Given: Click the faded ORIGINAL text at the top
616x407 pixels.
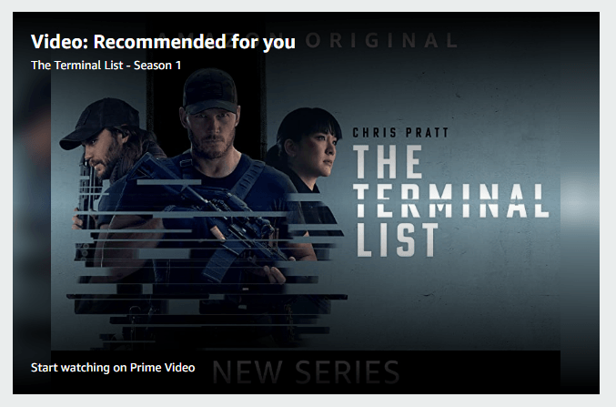Looking at the screenshot, I should [x=381, y=40].
